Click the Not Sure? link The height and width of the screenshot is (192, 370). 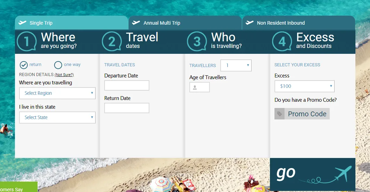[x=64, y=75]
